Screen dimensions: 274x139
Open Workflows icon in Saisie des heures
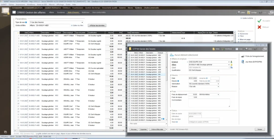point(223,49)
